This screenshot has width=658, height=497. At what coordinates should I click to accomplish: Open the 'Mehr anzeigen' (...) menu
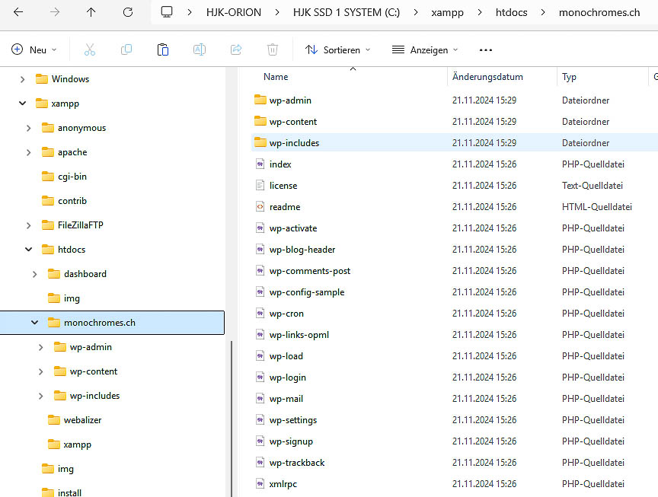485,49
